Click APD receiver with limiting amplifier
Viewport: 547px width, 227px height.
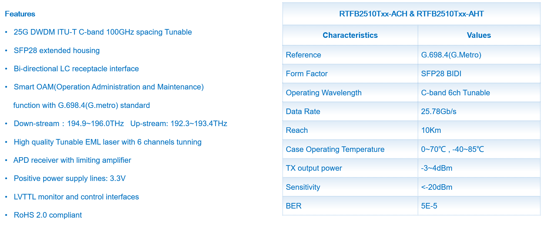[72, 160]
